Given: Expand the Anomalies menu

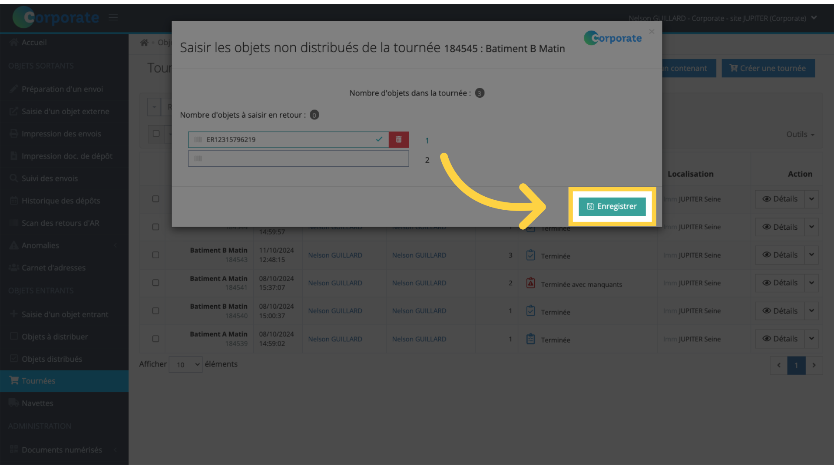Looking at the screenshot, I should pyautogui.click(x=64, y=245).
